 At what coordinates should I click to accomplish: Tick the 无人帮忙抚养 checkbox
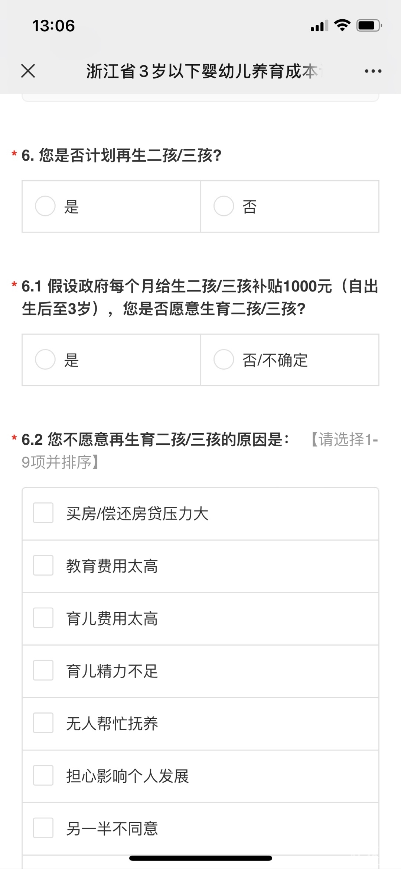[x=43, y=723]
